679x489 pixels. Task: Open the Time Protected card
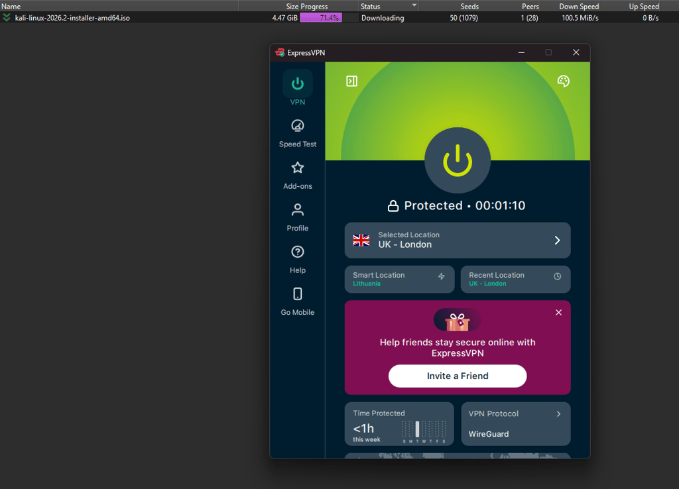tap(399, 423)
